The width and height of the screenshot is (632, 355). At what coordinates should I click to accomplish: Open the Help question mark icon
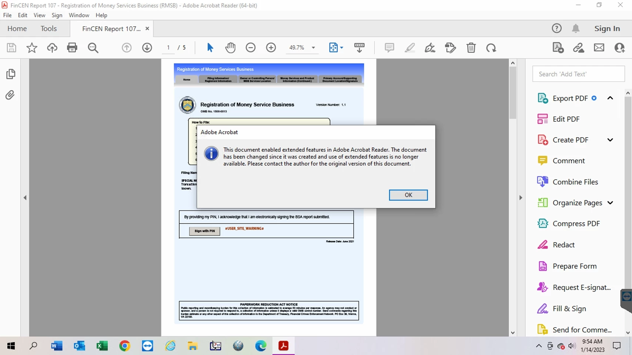[556, 28]
